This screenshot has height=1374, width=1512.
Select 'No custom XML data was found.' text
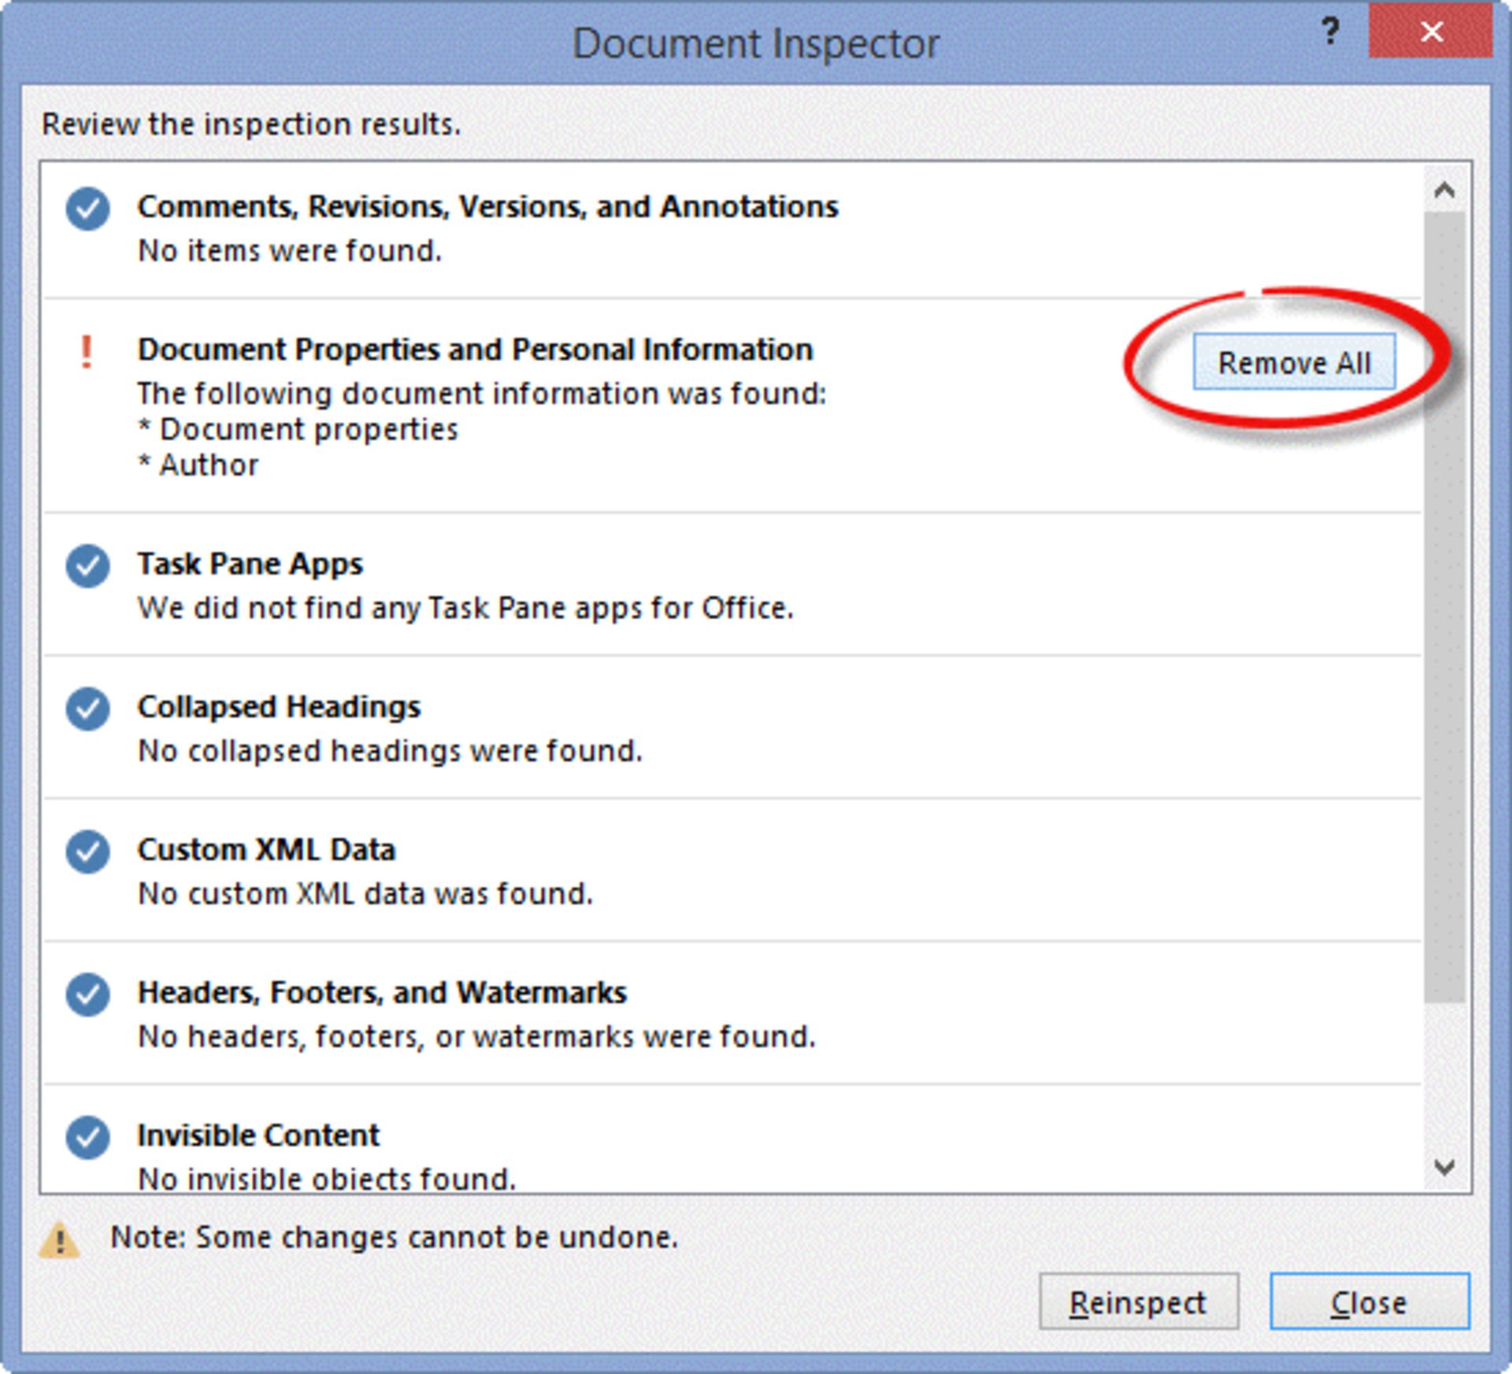pos(365,894)
